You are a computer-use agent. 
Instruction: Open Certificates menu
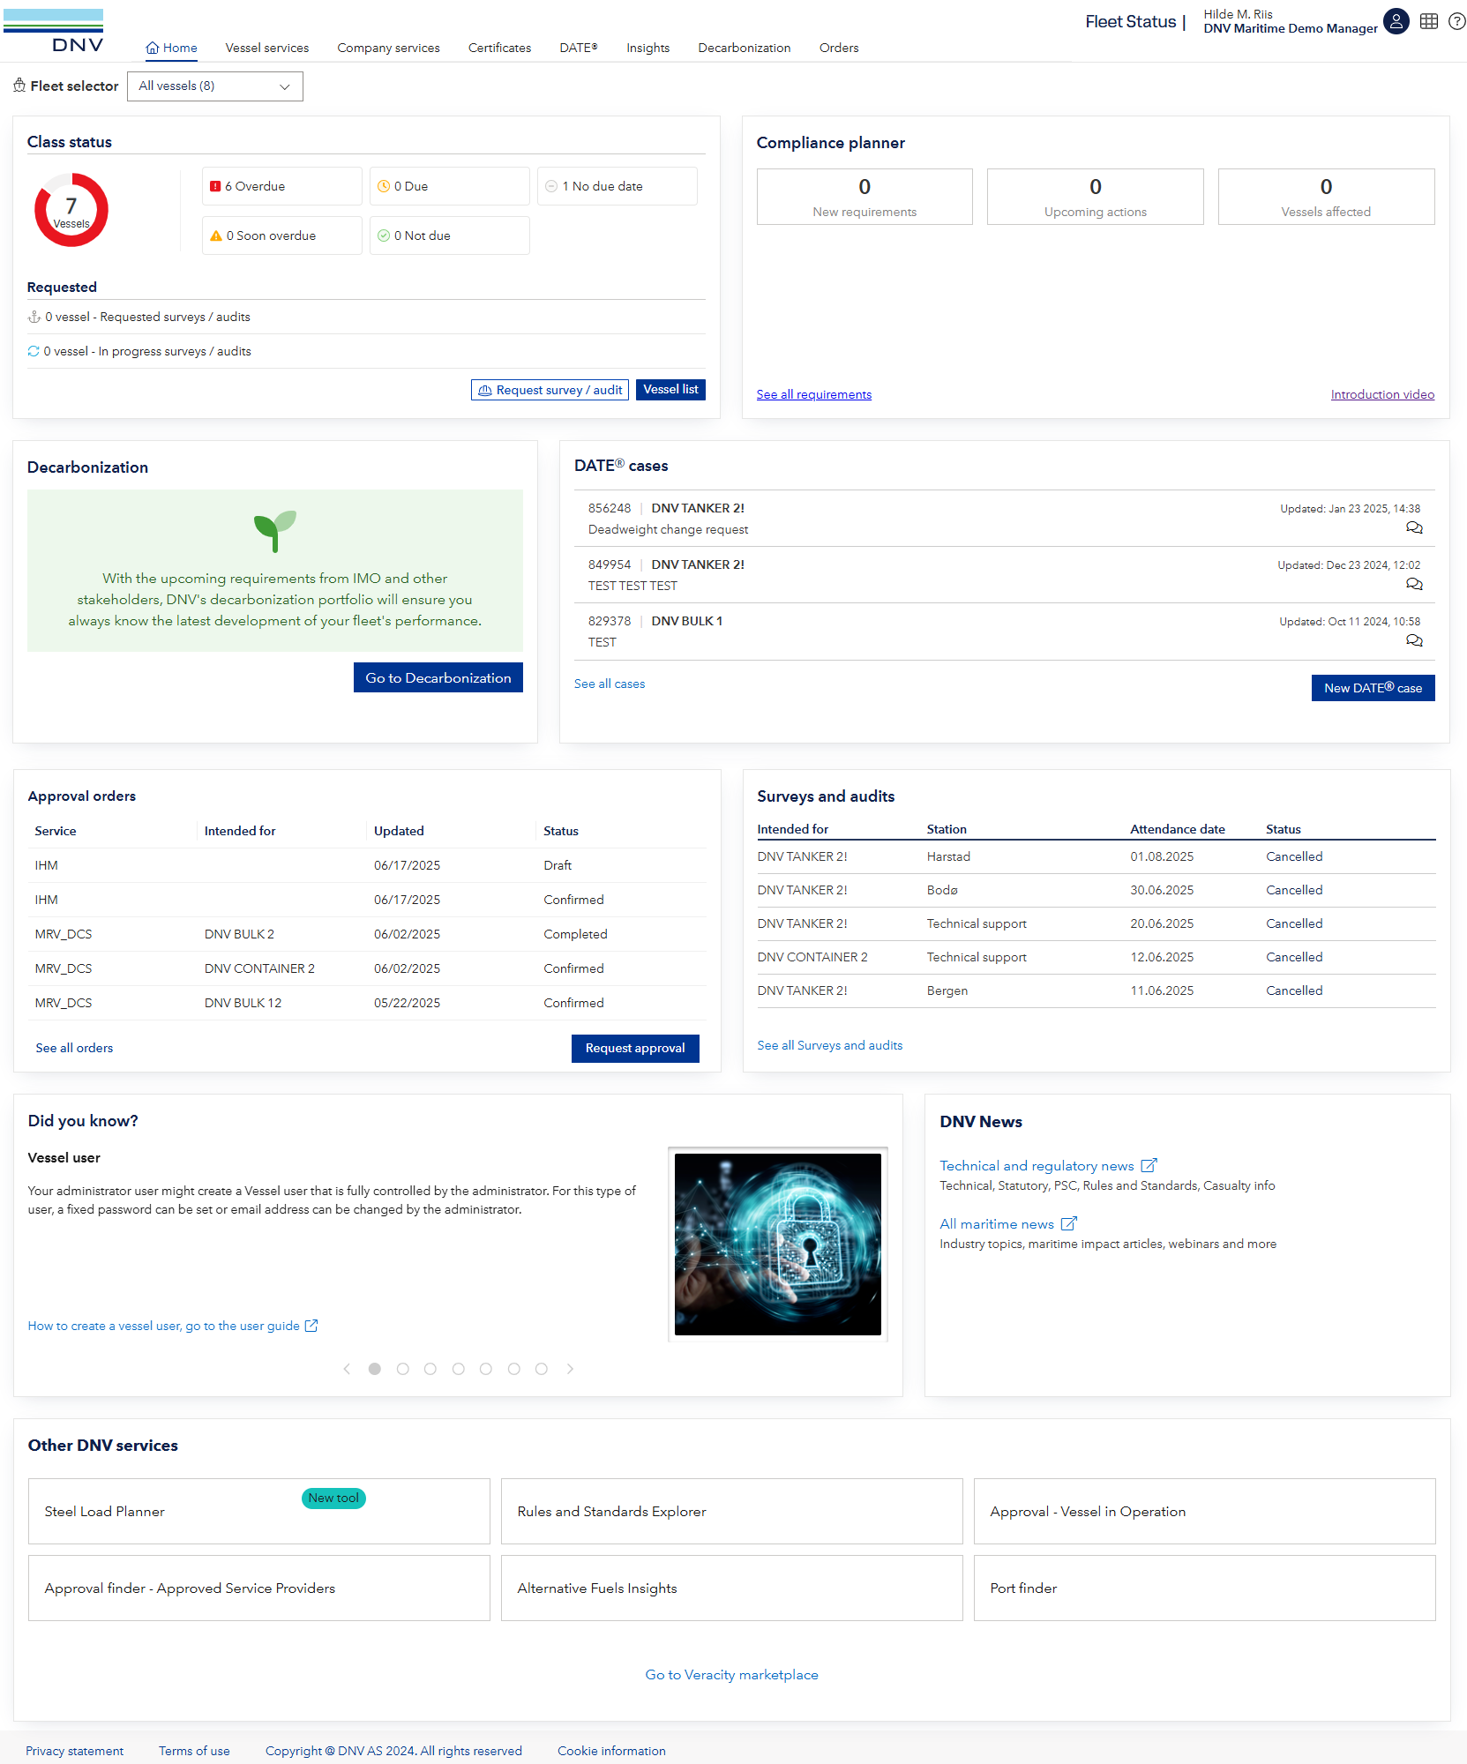pyautogui.click(x=499, y=48)
